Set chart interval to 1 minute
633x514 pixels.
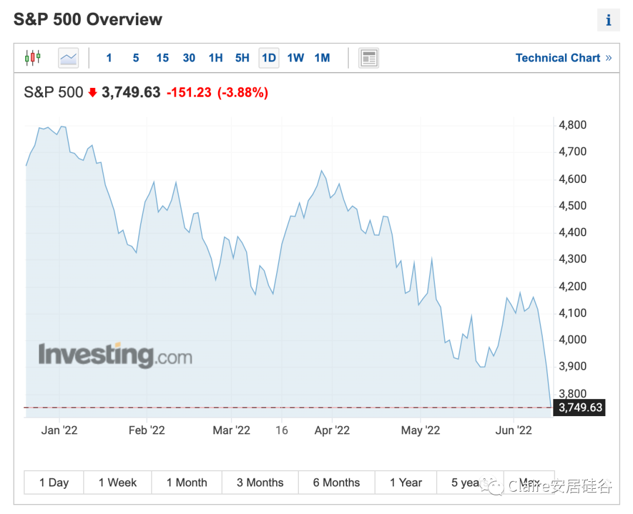point(109,58)
